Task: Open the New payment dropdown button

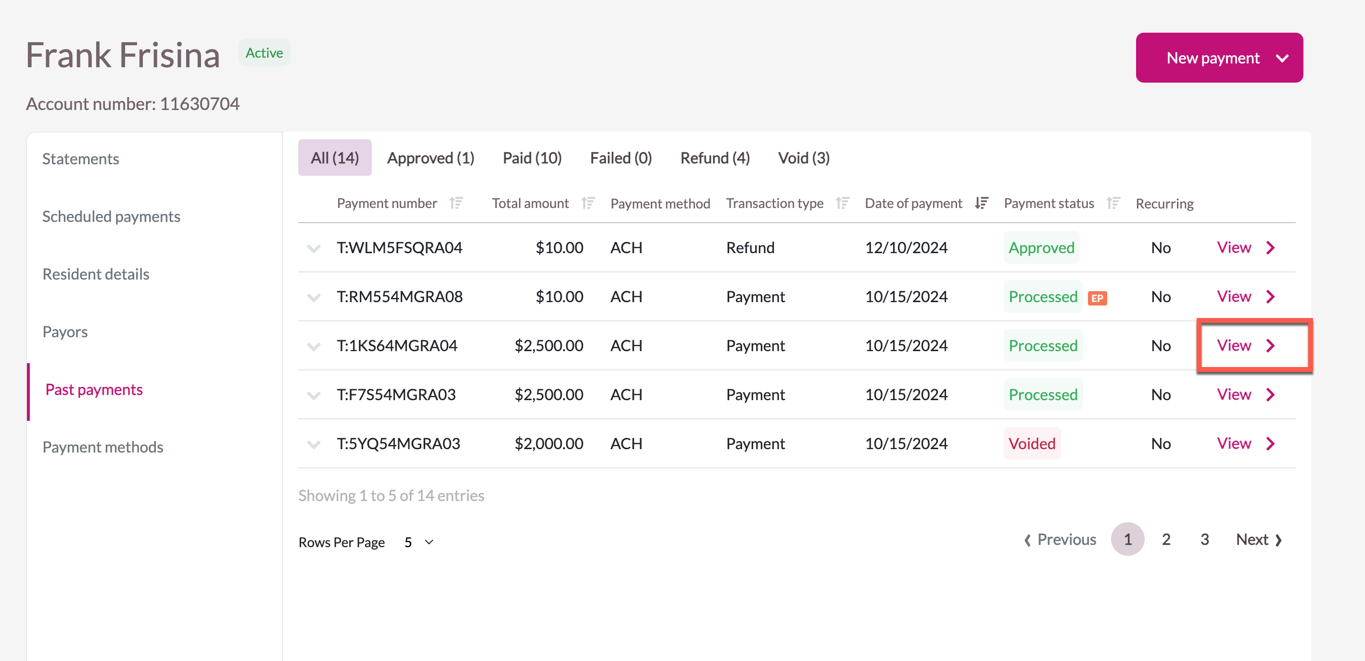Action: click(1219, 58)
